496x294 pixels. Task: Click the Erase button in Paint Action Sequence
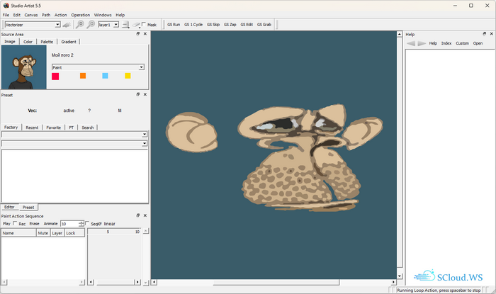pyautogui.click(x=34, y=223)
